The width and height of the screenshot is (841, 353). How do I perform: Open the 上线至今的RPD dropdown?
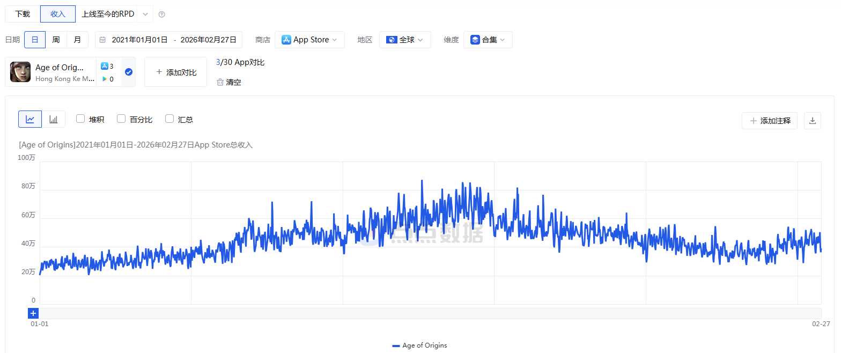pyautogui.click(x=145, y=14)
